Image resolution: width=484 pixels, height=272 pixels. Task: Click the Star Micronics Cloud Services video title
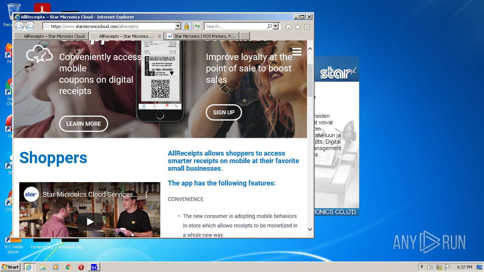coord(90,195)
